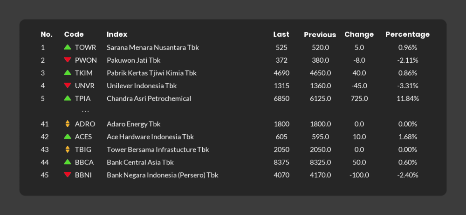Click the green up arrow beside TOWR

68,47
